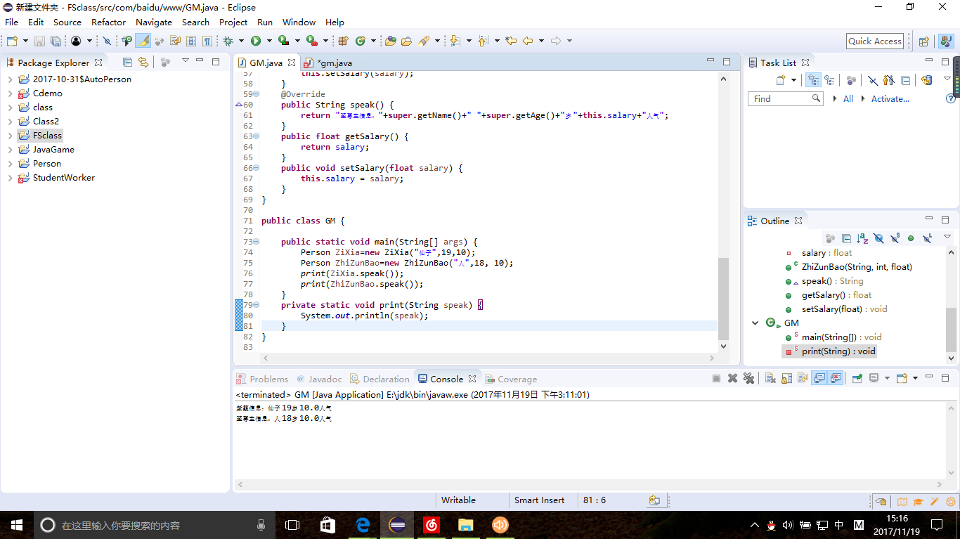Expand the JavaGame project tree node
Screen dimensions: 960x539
click(x=10, y=150)
